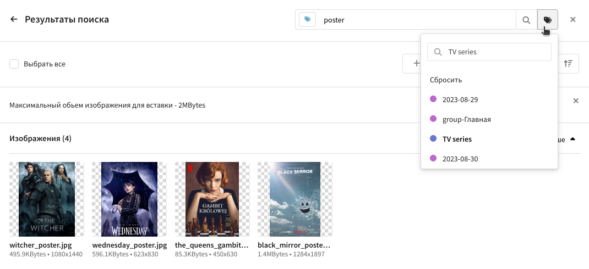This screenshot has width=589, height=269.
Task: Click the purple dot next to group-Главная
Action: 433,119
